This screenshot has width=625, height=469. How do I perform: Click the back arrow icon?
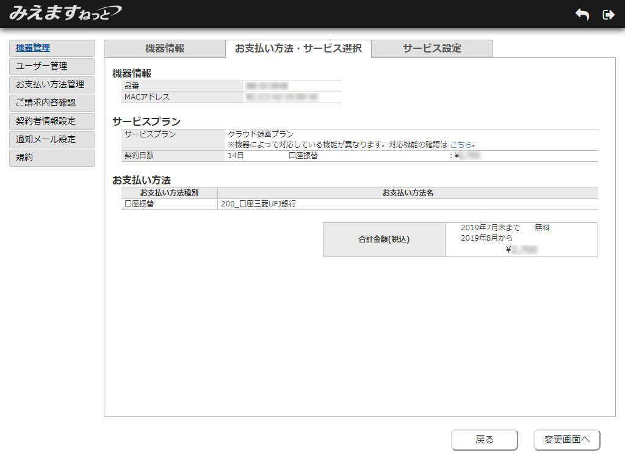[x=582, y=14]
